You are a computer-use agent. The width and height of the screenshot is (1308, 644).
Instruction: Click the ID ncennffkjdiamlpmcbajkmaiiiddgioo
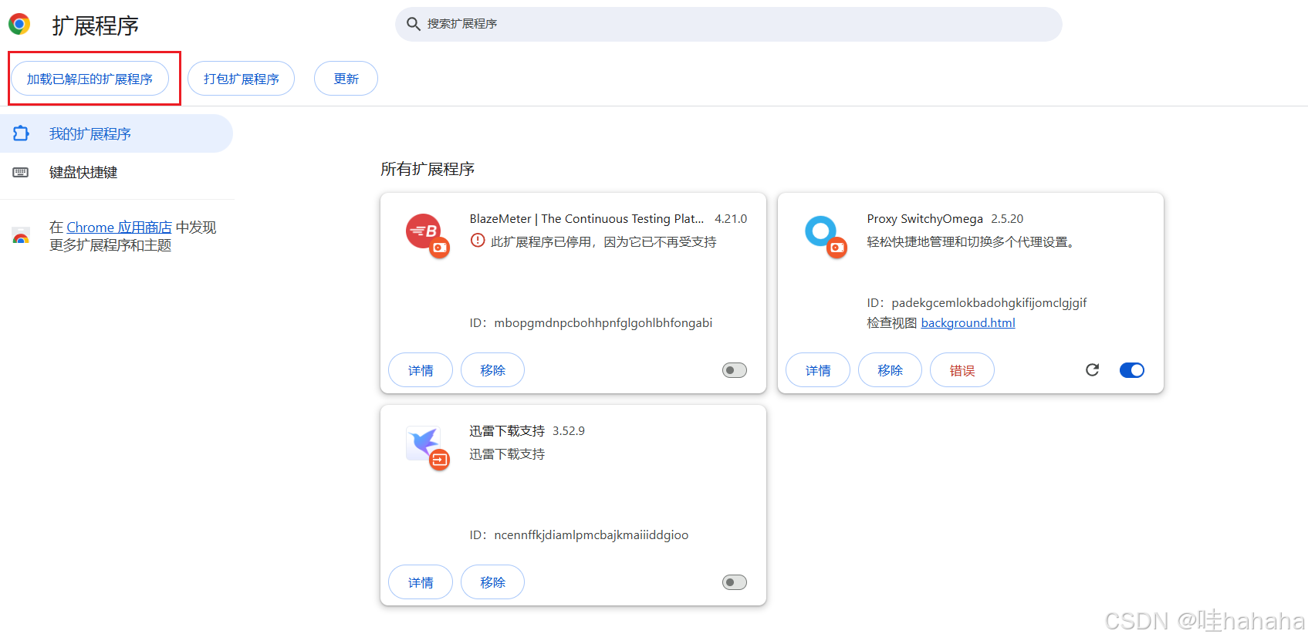[x=591, y=535]
